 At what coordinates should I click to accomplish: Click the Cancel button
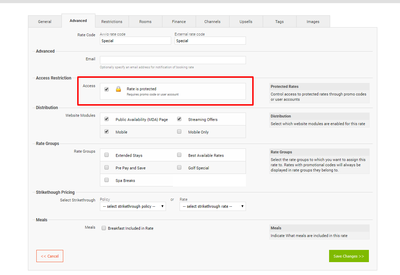pos(50,256)
